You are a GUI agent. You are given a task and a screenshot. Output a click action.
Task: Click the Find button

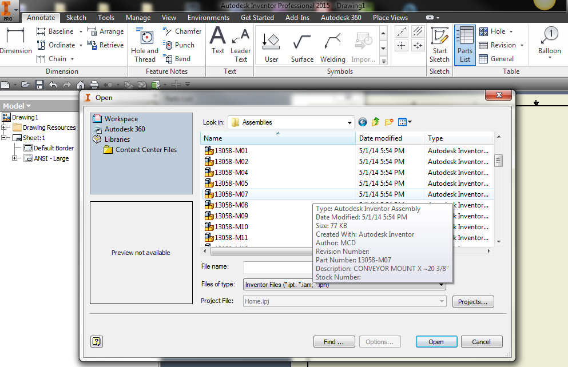click(333, 341)
